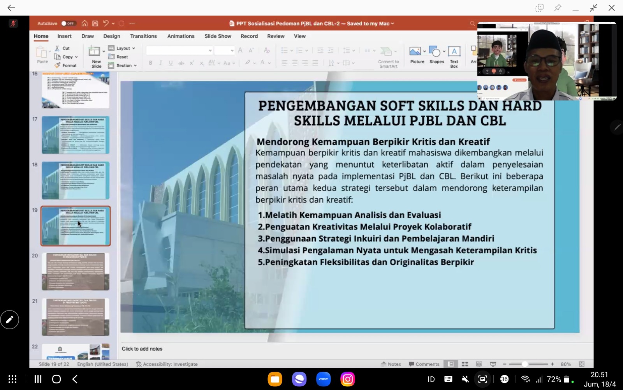Click the zoom in plus button
Screen dimensions: 623x390
[552, 364]
